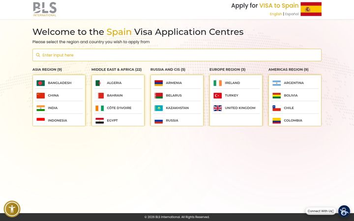Select CHINA country name

pyautogui.click(x=53, y=96)
